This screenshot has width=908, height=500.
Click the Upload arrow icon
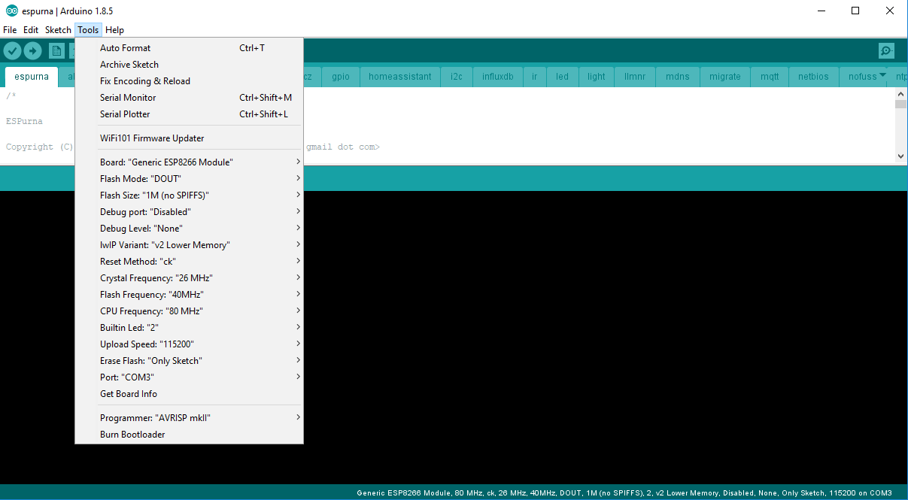pos(32,50)
